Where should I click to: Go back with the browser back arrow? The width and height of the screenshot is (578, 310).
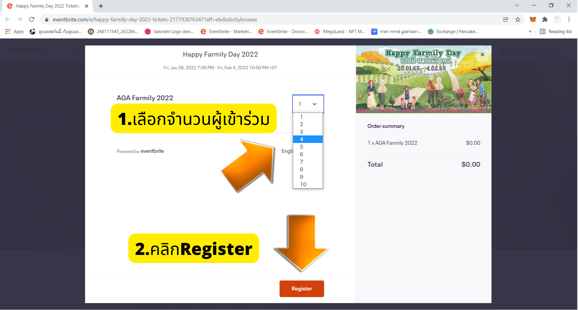click(x=8, y=20)
